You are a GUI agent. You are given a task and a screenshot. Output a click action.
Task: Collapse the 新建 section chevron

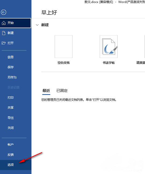pos(37,25)
